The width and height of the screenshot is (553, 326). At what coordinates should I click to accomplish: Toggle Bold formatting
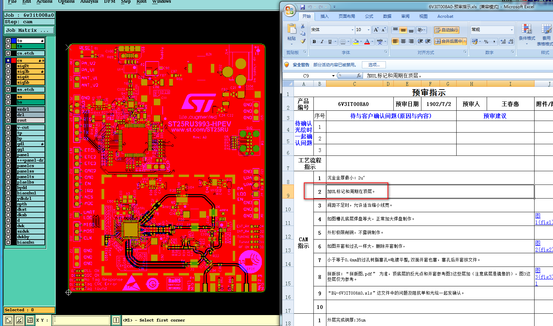click(x=314, y=42)
